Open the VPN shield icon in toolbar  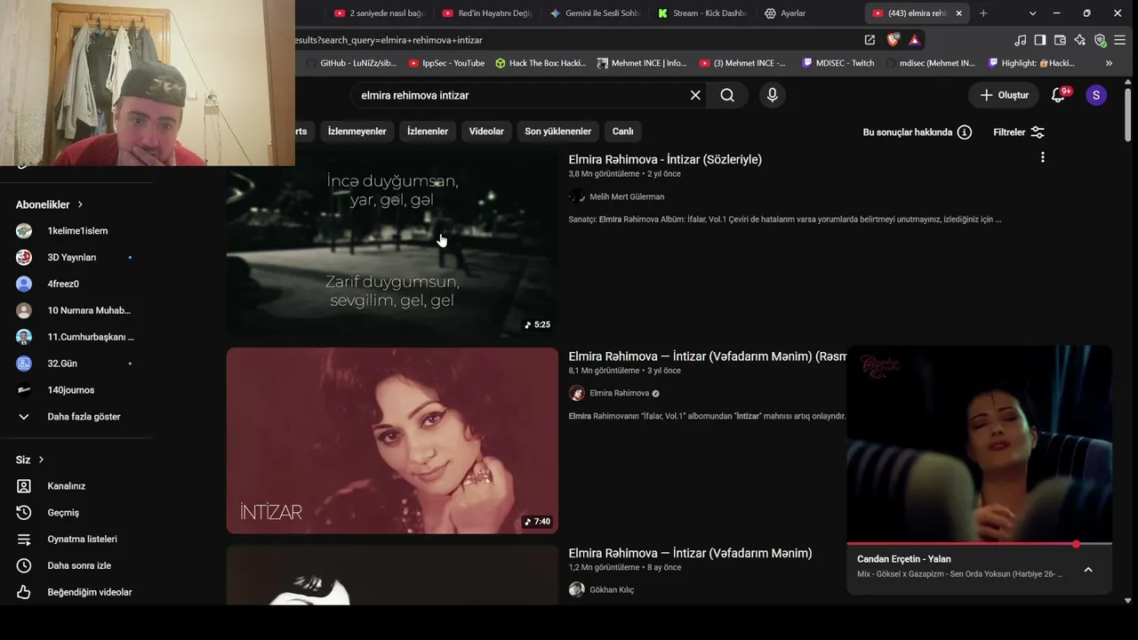1100,40
